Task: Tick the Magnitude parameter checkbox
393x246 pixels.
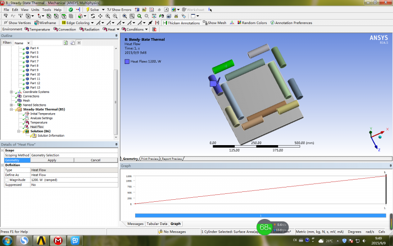Action: click(x=7, y=180)
